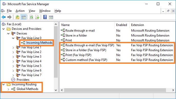
Task: Click Yes value for Store in a folder (Fax Voip FSP)
Action: (118, 50)
